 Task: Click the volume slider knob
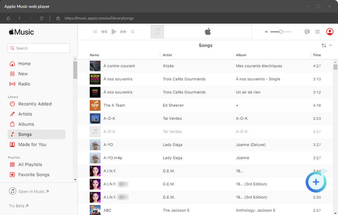pyautogui.click(x=281, y=32)
